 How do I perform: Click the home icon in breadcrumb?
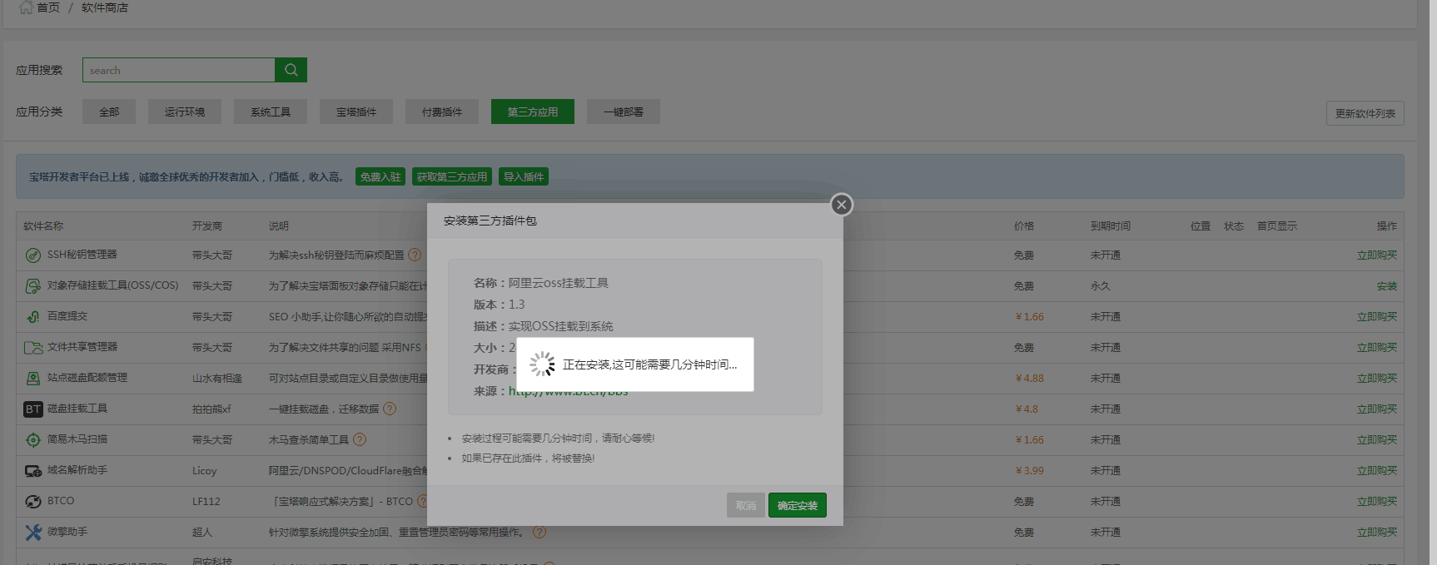pos(26,7)
